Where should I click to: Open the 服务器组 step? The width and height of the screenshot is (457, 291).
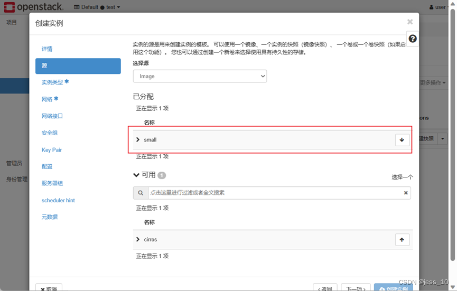tap(52, 183)
